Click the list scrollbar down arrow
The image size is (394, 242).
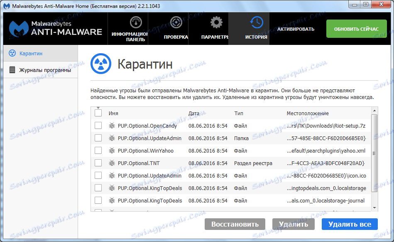coord(374,208)
